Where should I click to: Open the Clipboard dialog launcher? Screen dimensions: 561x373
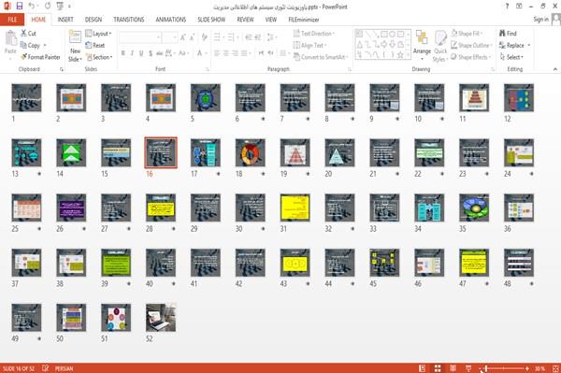(x=62, y=69)
